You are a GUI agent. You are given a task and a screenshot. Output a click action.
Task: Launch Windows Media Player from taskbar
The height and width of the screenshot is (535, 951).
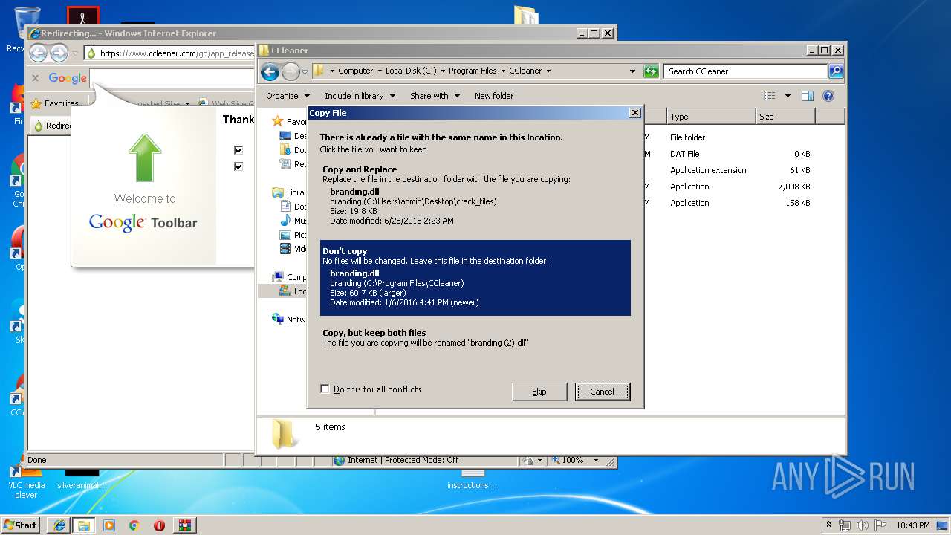[x=109, y=525]
